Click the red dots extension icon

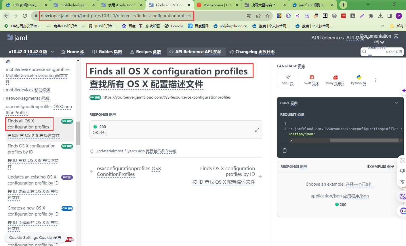pos(344,16)
